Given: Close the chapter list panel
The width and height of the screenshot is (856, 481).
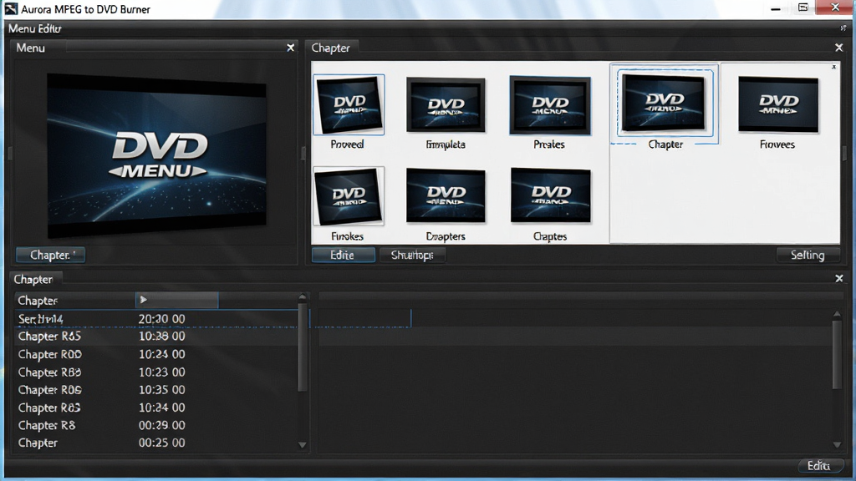Looking at the screenshot, I should (839, 279).
